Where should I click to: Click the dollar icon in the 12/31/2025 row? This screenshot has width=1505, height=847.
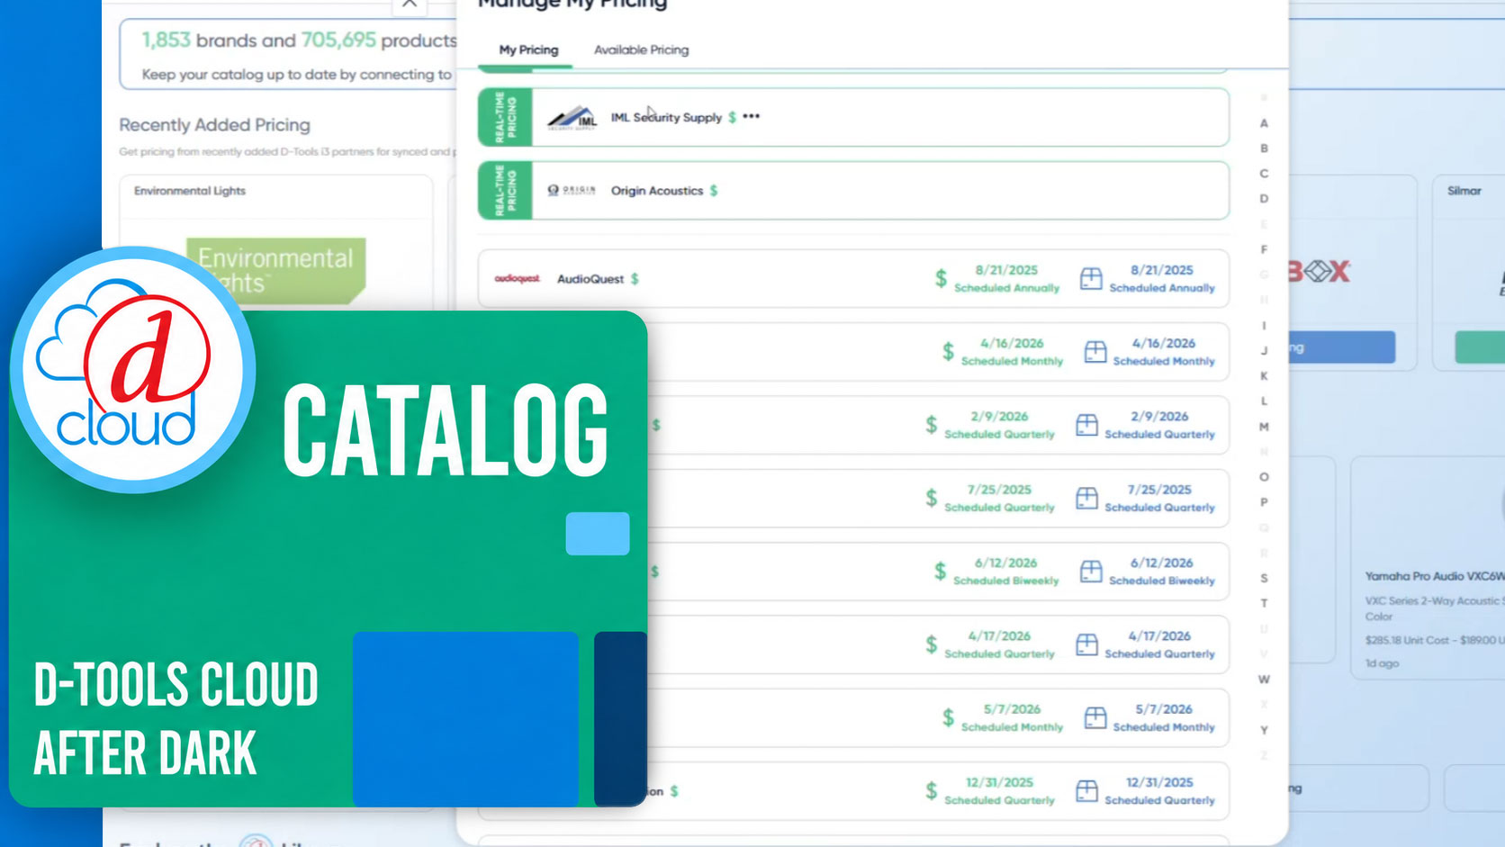(932, 791)
